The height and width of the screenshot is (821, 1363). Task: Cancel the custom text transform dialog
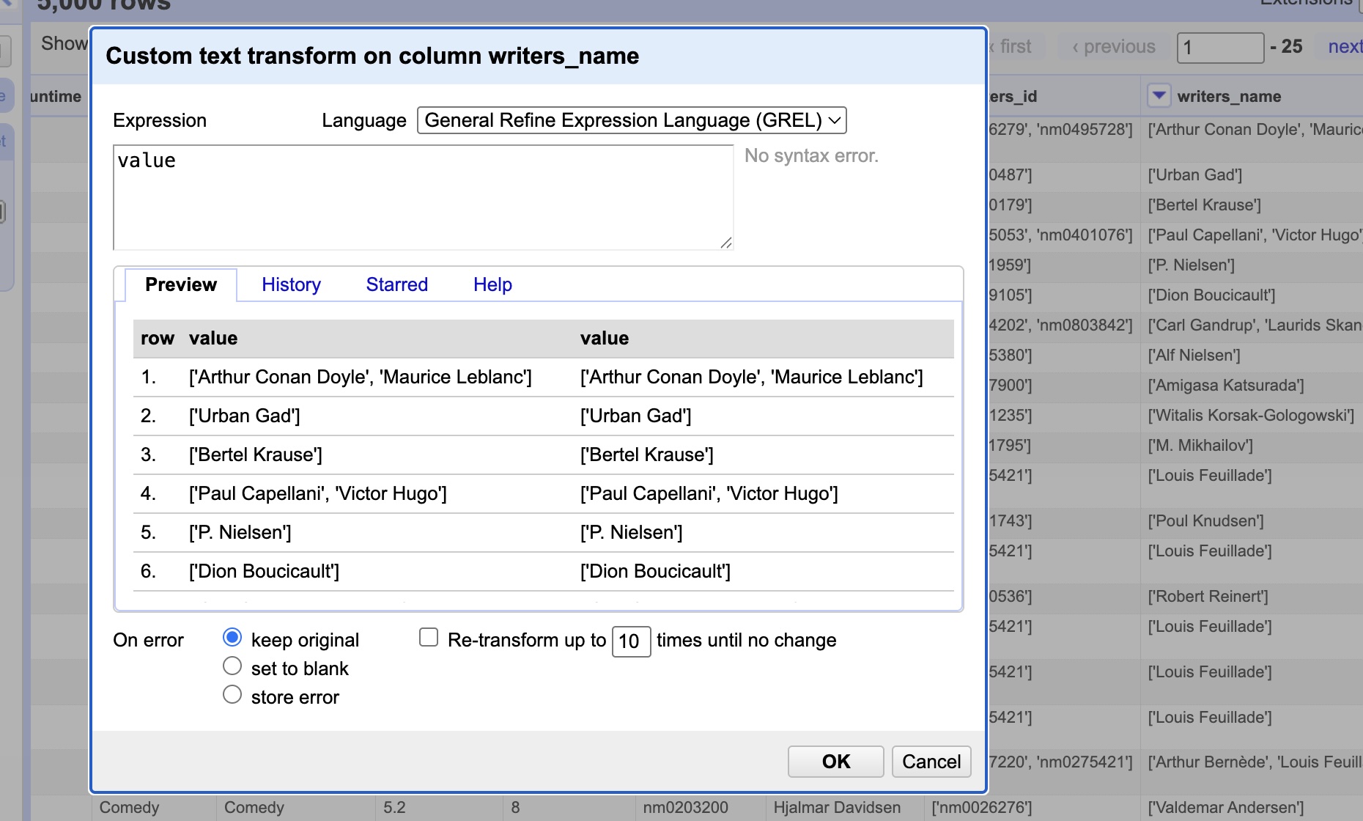[931, 762]
